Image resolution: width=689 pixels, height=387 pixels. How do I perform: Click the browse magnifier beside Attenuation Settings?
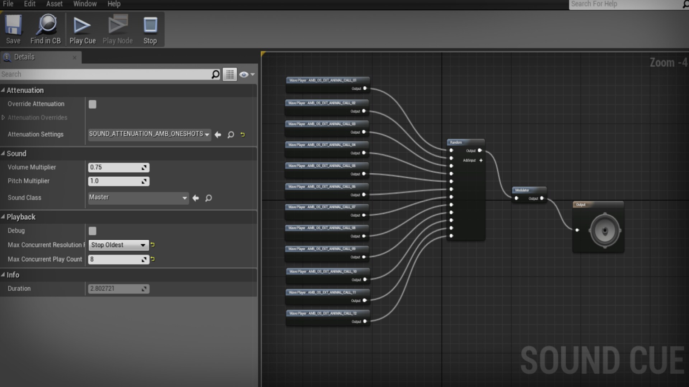point(230,135)
